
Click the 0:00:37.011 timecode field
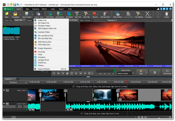pos(76,70)
